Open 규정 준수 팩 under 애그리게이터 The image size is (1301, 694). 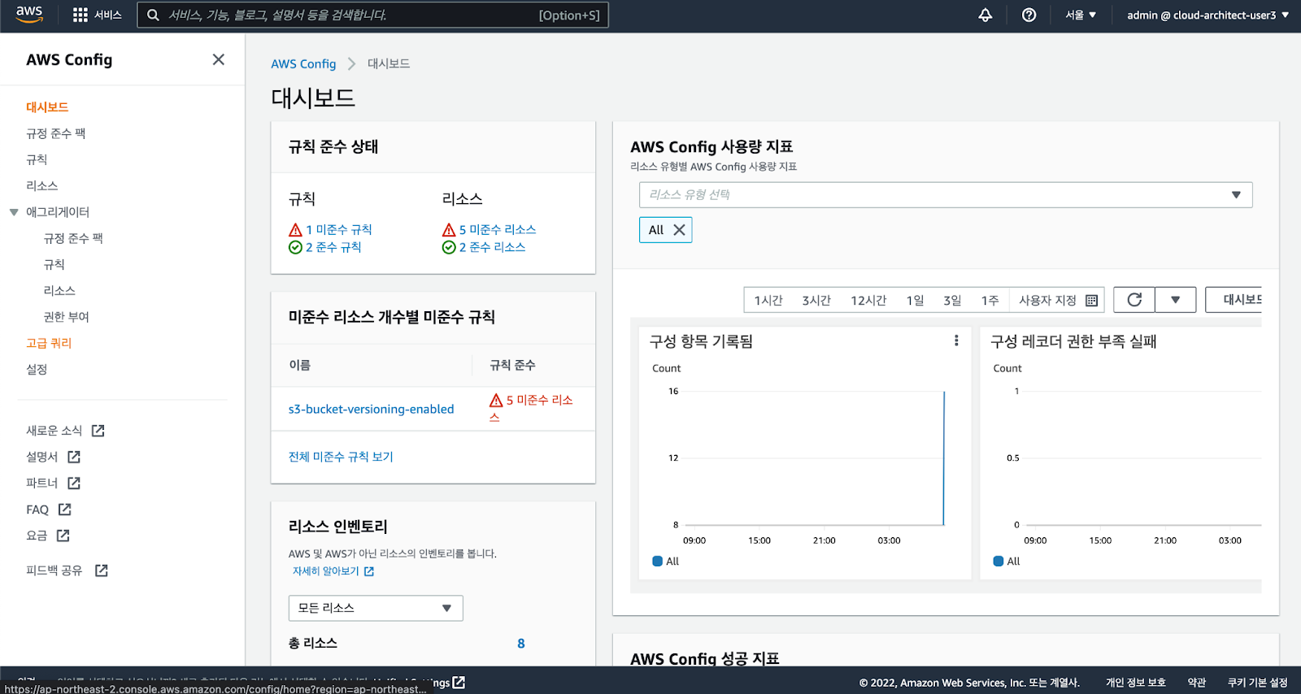pyautogui.click(x=73, y=238)
